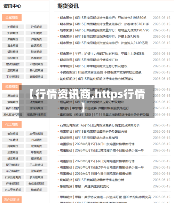Screen dimensions: 174x203
Task: Open the 沪铜期货 link
Action: pyautogui.click(x=13, y=27)
